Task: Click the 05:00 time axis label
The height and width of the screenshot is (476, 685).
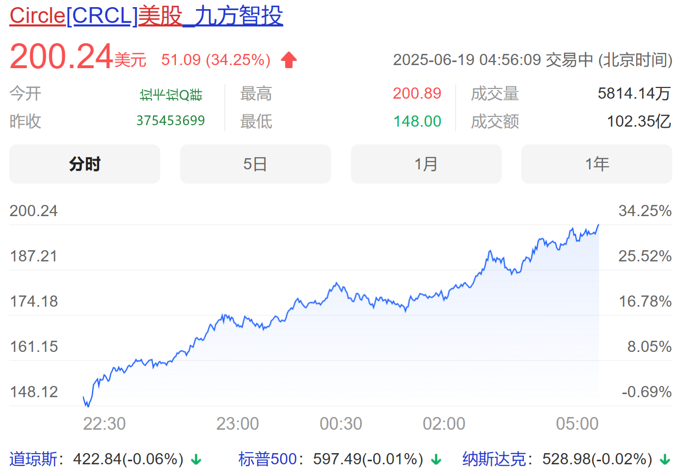Action: (x=577, y=424)
